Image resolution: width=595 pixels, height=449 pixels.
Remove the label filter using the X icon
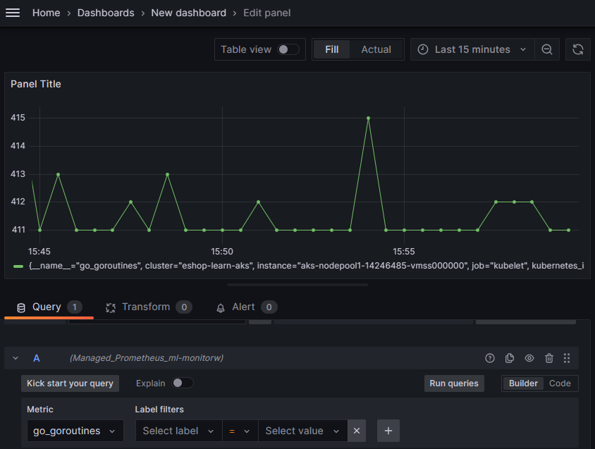(x=357, y=431)
